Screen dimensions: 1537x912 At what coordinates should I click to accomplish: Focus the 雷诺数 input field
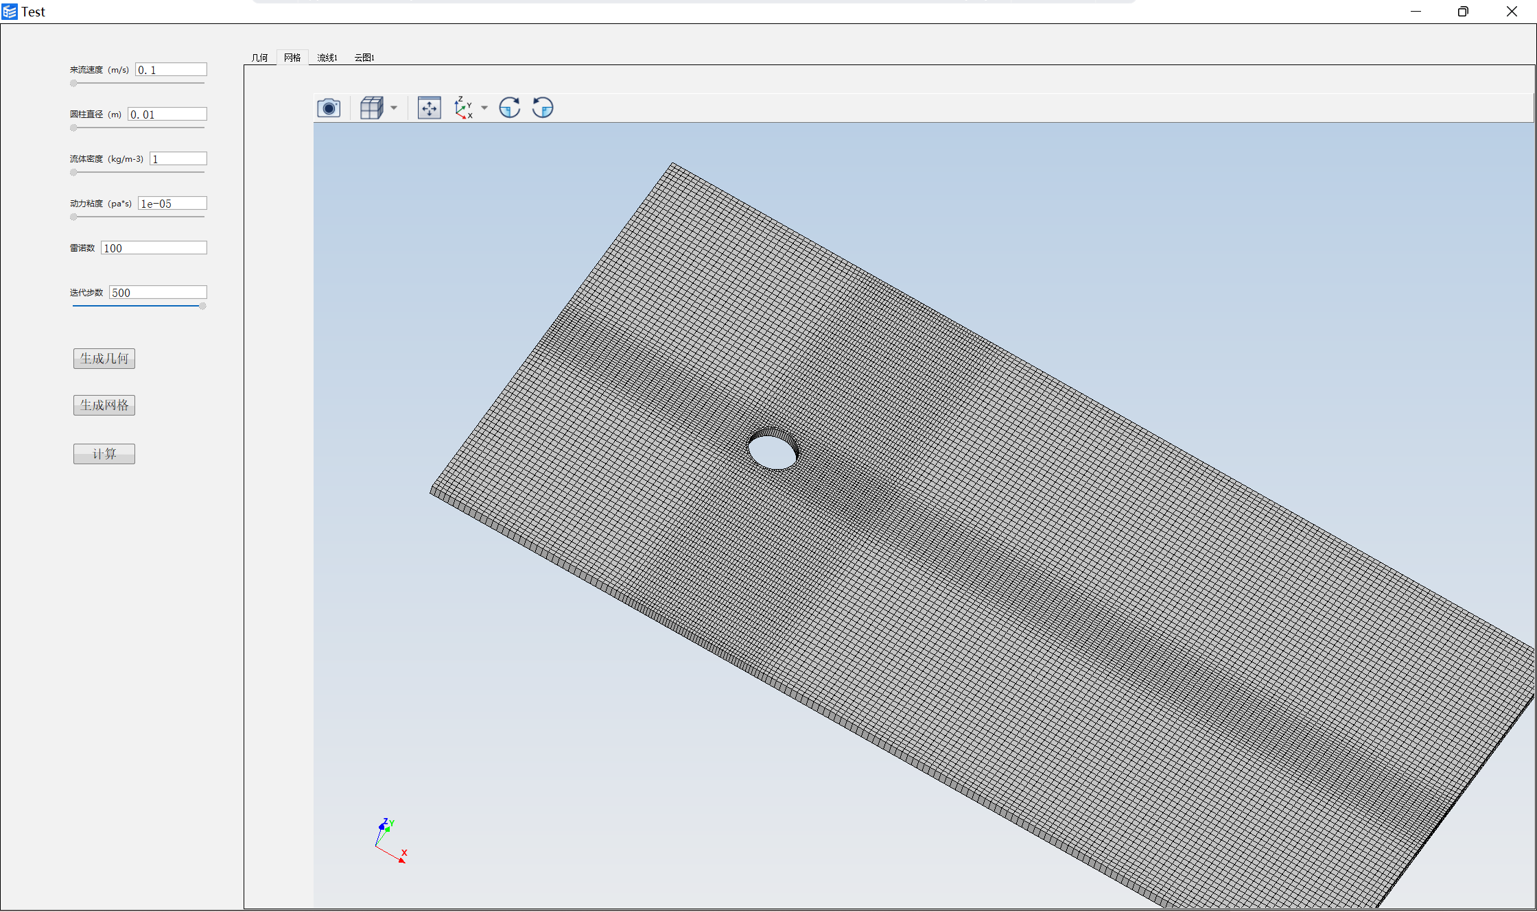[154, 248]
